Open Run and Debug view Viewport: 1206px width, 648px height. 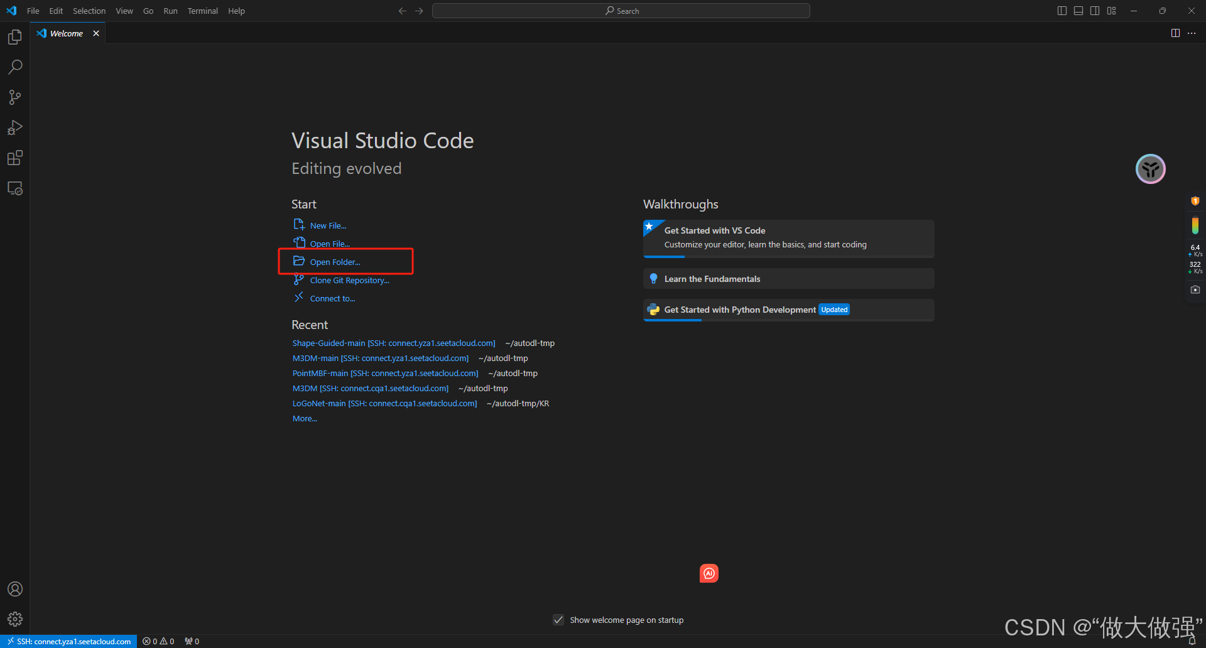(15, 127)
